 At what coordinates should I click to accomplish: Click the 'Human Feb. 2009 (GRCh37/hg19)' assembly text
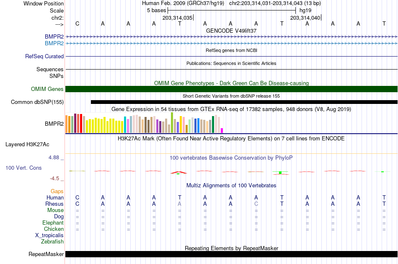[183, 3]
